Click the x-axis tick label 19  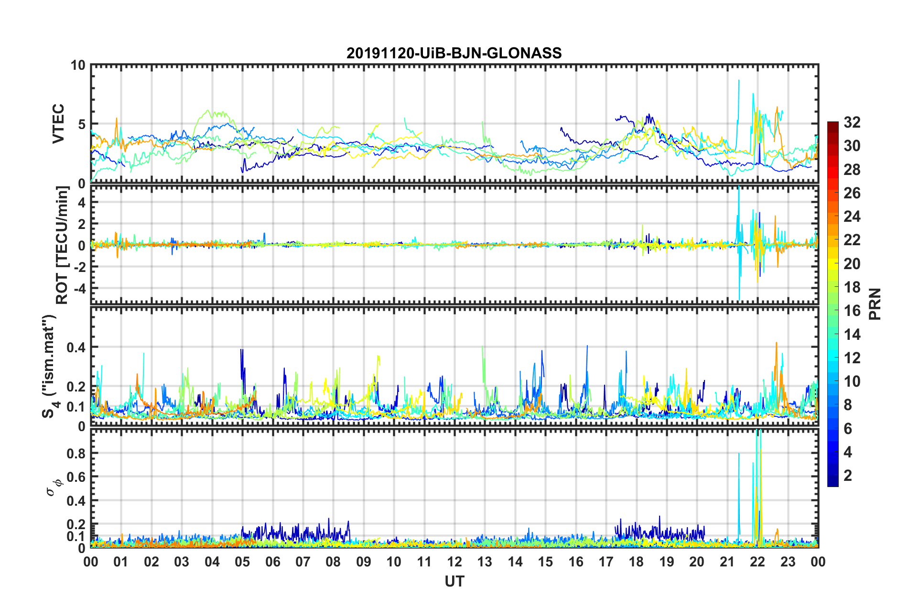click(x=667, y=562)
